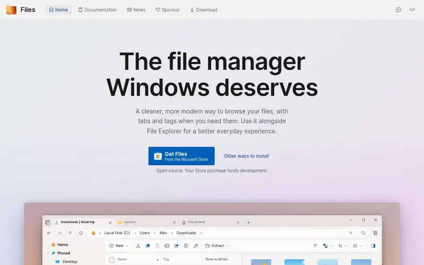The height and width of the screenshot is (265, 424).
Task: Check the select-all checkbox beside Name
Action: tap(112, 260)
